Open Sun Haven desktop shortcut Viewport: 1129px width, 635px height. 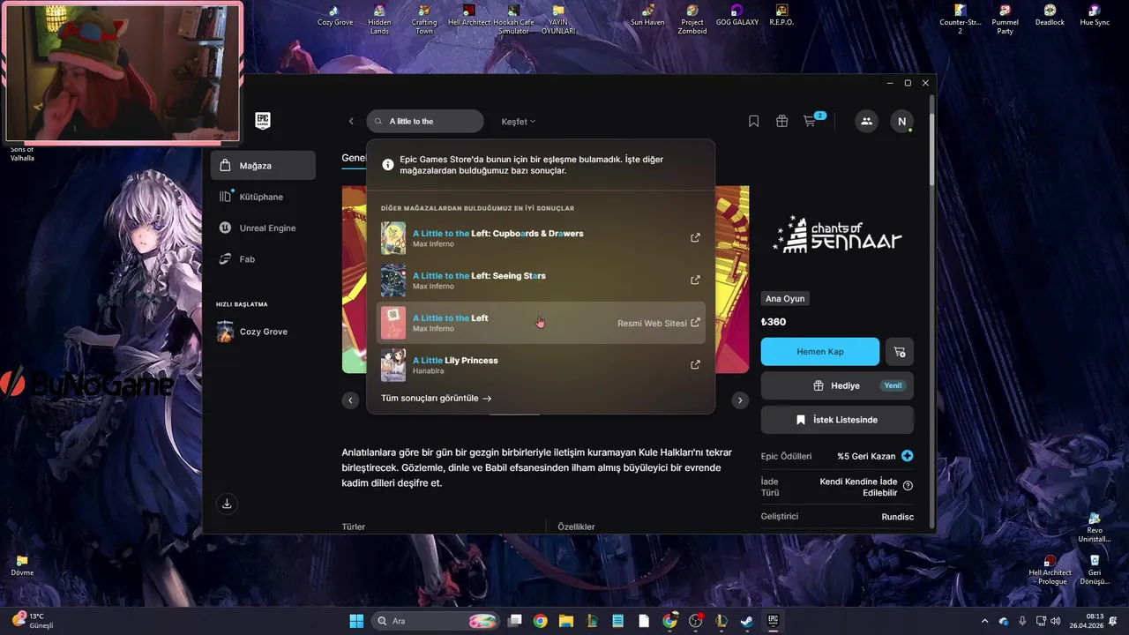tap(648, 15)
